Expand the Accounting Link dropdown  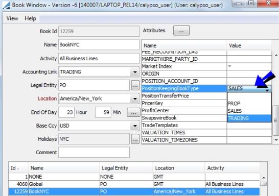tap(135, 72)
